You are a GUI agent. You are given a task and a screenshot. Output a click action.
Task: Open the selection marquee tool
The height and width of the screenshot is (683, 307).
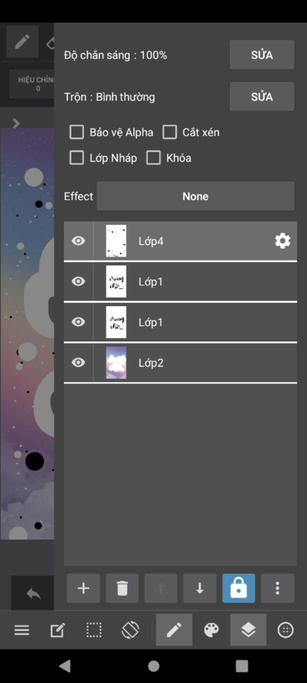tap(94, 630)
